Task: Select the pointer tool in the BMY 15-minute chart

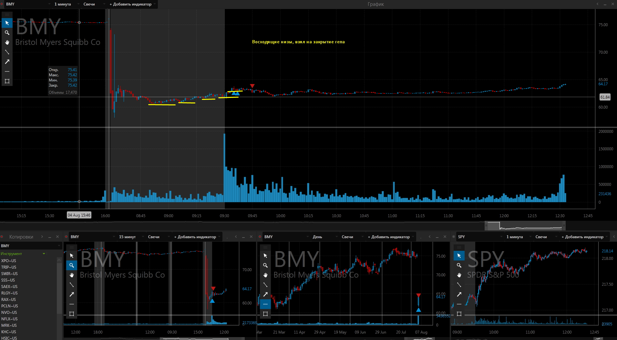Action: (x=72, y=256)
